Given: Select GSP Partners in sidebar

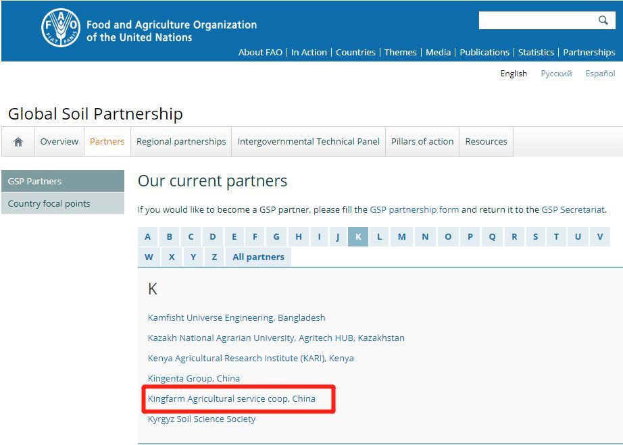Looking at the screenshot, I should click(x=63, y=181).
